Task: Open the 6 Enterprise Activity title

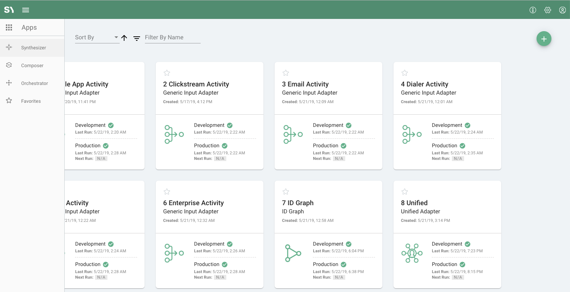Action: click(193, 203)
